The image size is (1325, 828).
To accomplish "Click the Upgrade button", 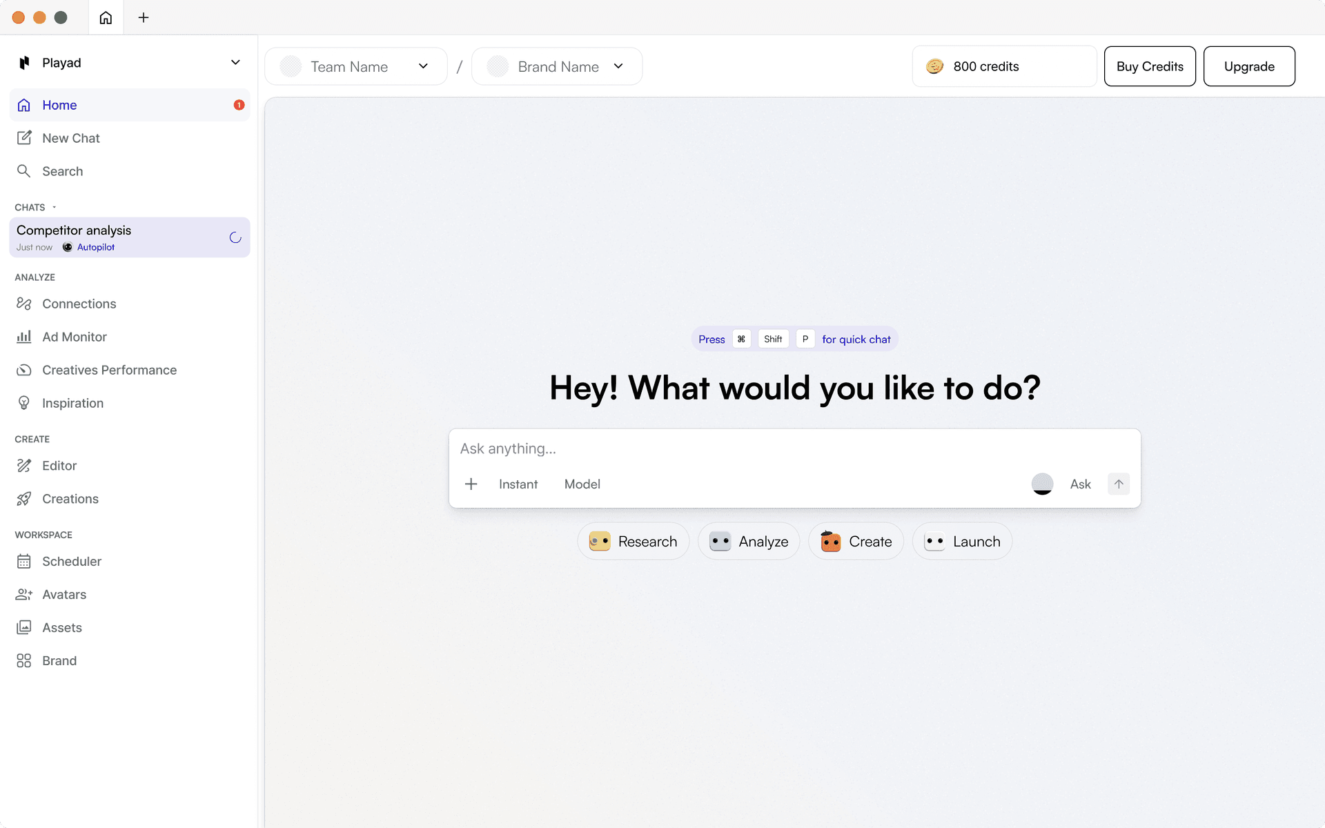I will (x=1249, y=66).
